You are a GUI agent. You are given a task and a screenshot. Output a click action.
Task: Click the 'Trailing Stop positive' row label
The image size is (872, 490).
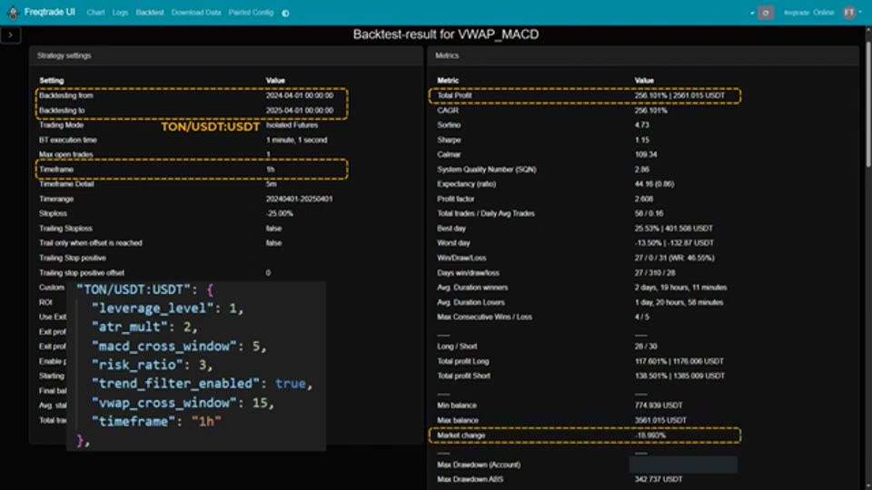[x=73, y=258]
